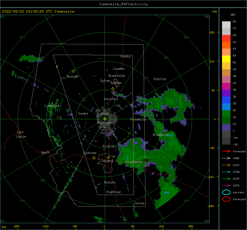Click the Cochrane label
The height and width of the screenshot is (230, 247).
(90, 153)
